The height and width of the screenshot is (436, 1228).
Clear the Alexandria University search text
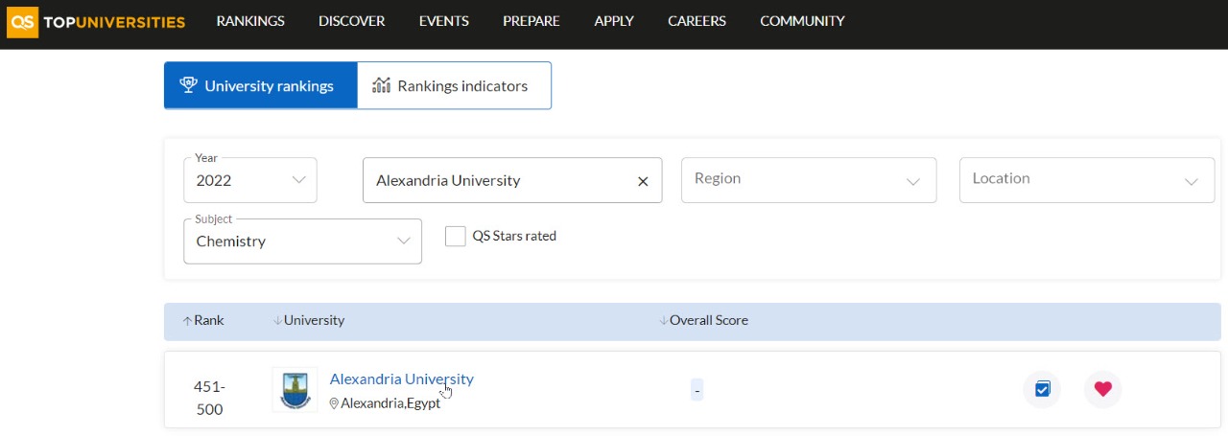tap(643, 181)
